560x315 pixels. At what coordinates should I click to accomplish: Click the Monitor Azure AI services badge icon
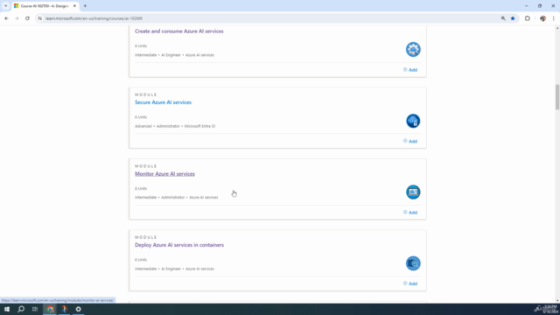pos(413,192)
